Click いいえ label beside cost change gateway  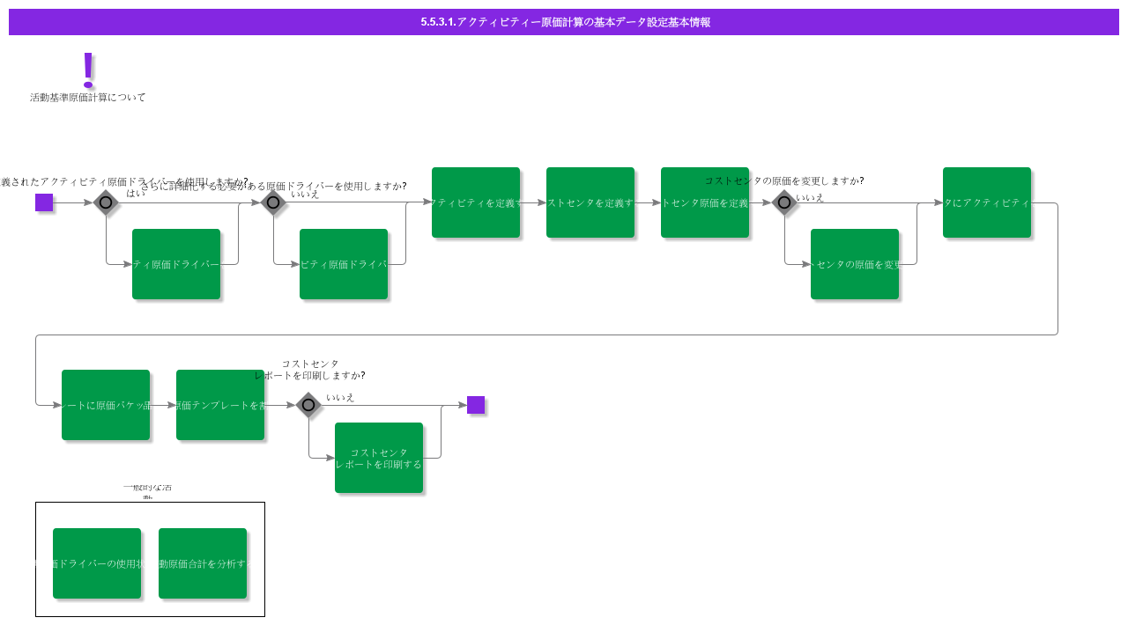pyautogui.click(x=810, y=198)
